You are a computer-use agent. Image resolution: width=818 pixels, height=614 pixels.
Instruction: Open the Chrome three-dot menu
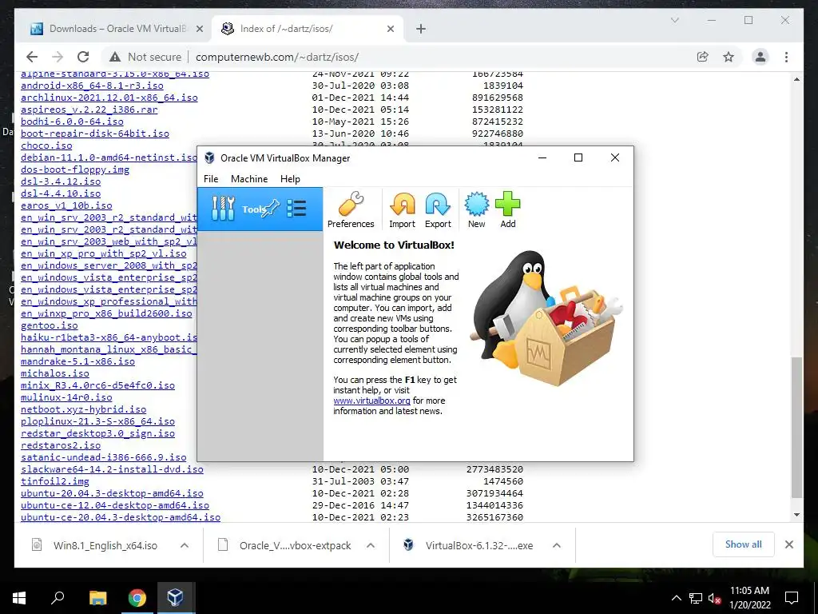pyautogui.click(x=786, y=57)
